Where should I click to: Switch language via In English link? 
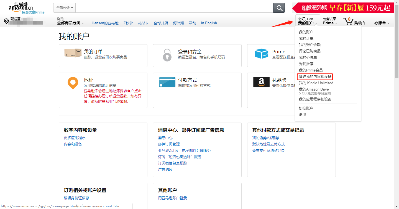point(209,23)
